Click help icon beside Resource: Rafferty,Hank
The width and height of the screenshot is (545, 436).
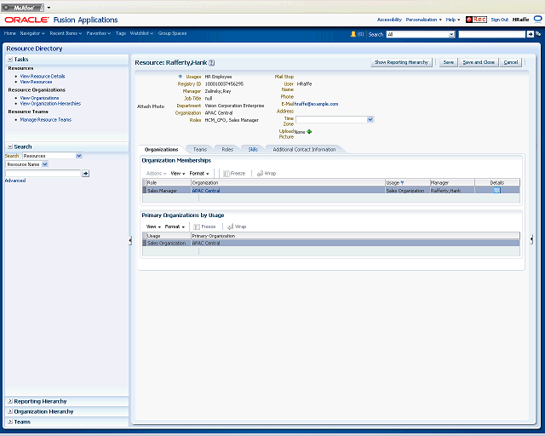tap(212, 62)
